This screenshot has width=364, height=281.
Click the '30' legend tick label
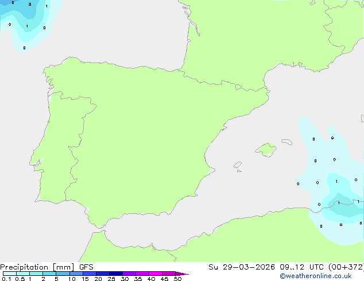coord(125,279)
